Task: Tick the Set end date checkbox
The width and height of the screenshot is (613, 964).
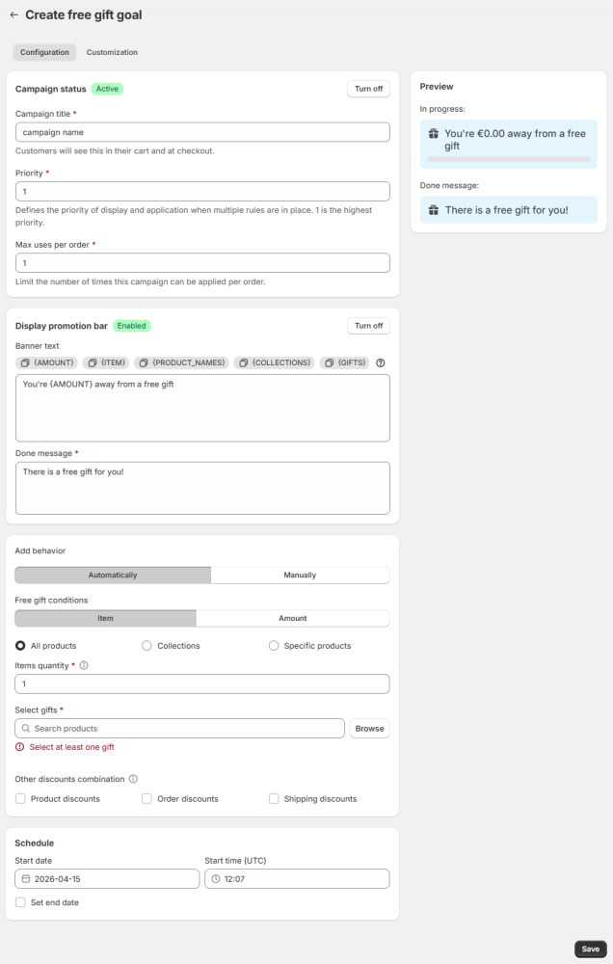Action: [20, 902]
